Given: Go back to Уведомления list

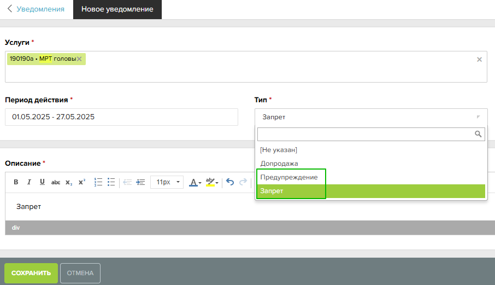Looking at the screenshot, I should 36,9.
